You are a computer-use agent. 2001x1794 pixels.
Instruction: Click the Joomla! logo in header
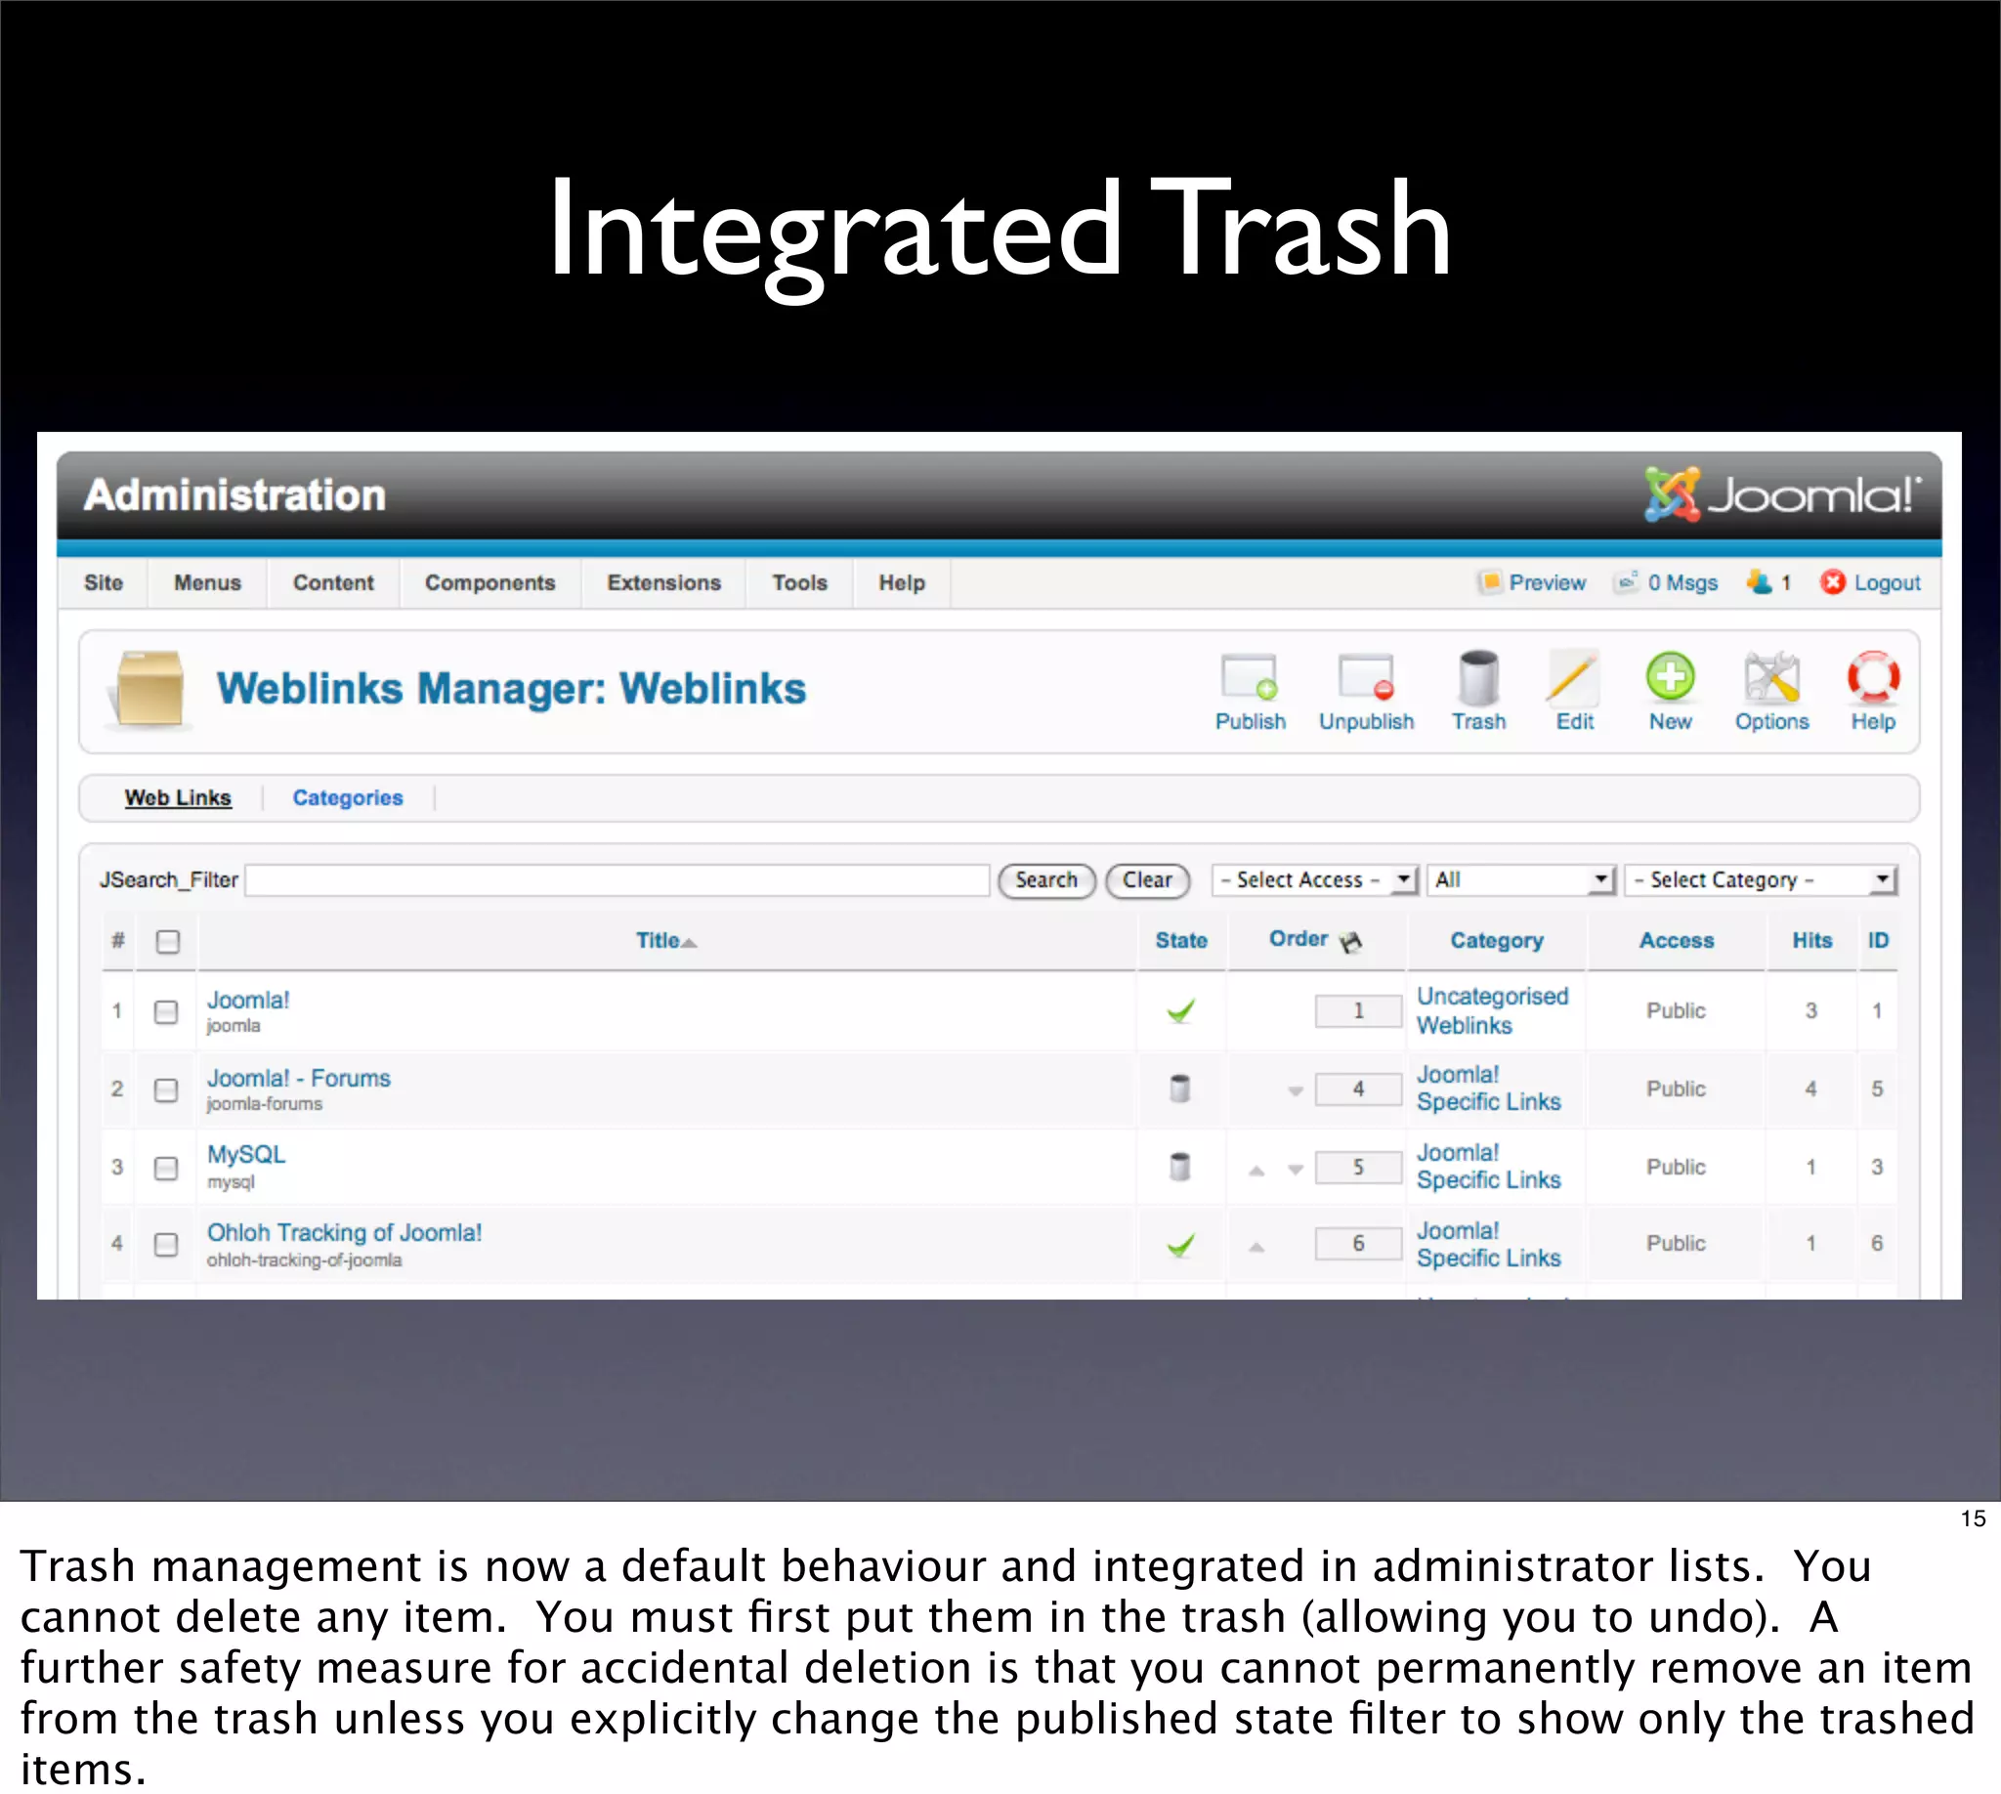1782,493
